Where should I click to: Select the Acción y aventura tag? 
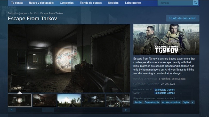coord(171,102)
